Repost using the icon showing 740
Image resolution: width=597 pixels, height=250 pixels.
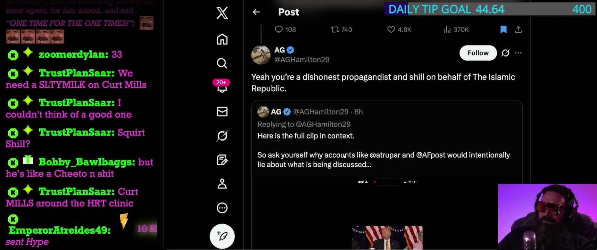click(341, 30)
